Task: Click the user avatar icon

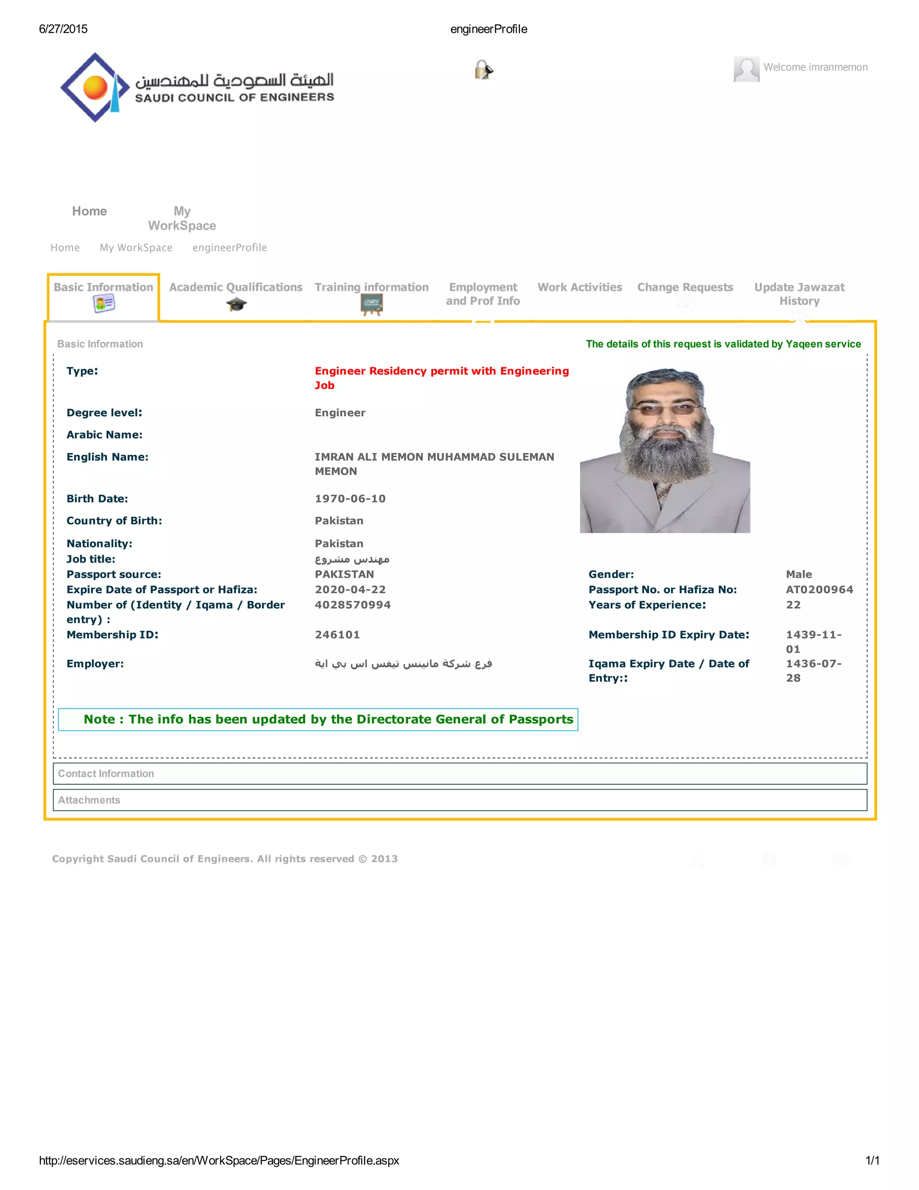Action: (x=746, y=69)
